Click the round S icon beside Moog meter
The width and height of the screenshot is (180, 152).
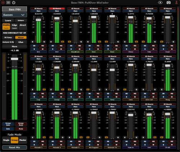click(162, 90)
